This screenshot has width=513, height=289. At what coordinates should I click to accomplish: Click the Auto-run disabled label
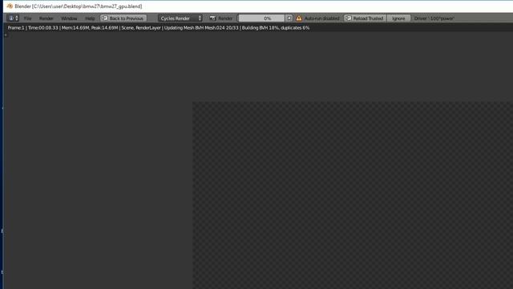(322, 18)
